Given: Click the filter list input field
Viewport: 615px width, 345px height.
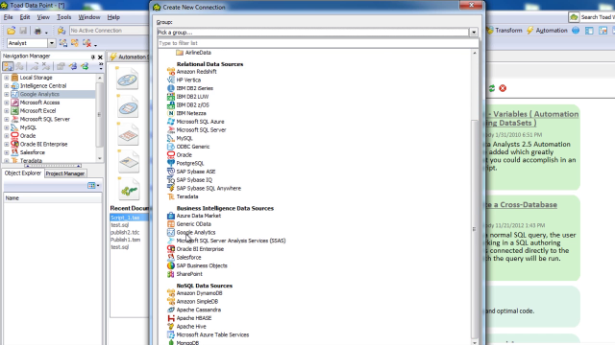Looking at the screenshot, I should [x=318, y=43].
